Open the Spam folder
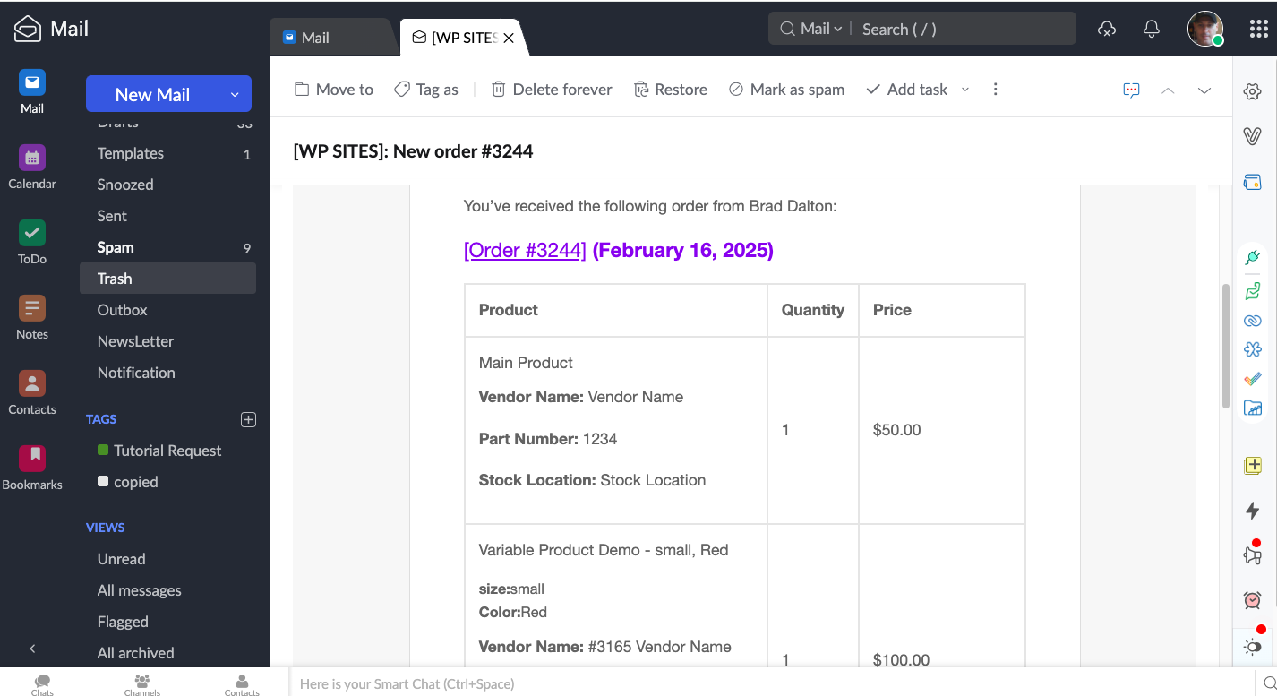This screenshot has height=696, width=1277. [x=116, y=247]
